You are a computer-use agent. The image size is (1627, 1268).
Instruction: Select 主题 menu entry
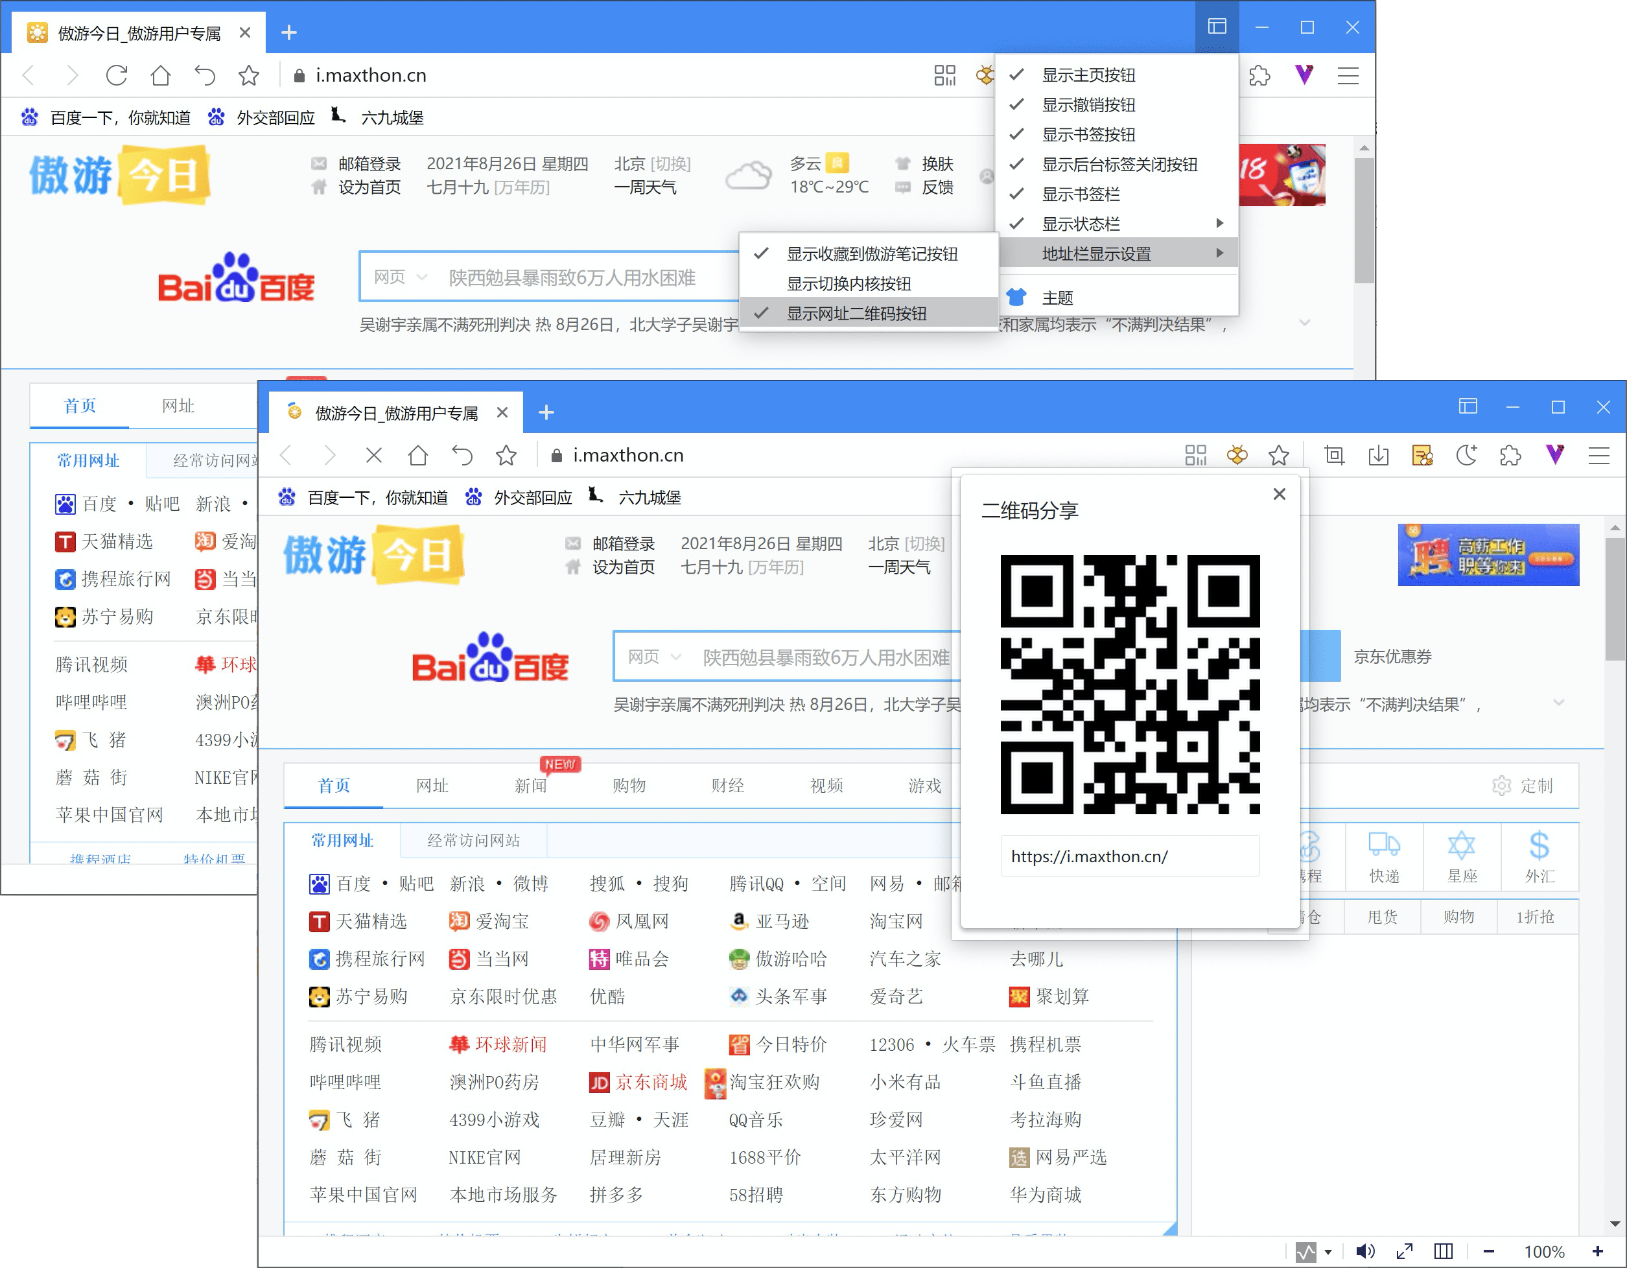1116,298
